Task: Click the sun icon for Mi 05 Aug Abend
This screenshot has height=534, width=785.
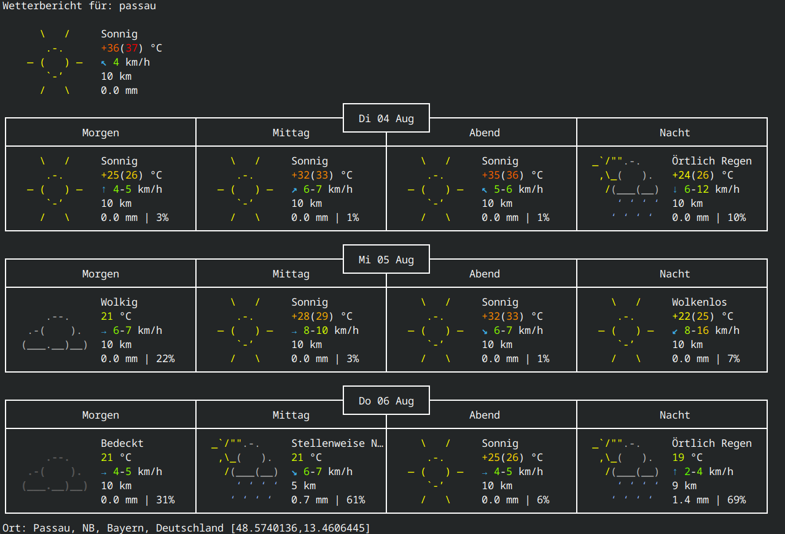Action: click(435, 331)
